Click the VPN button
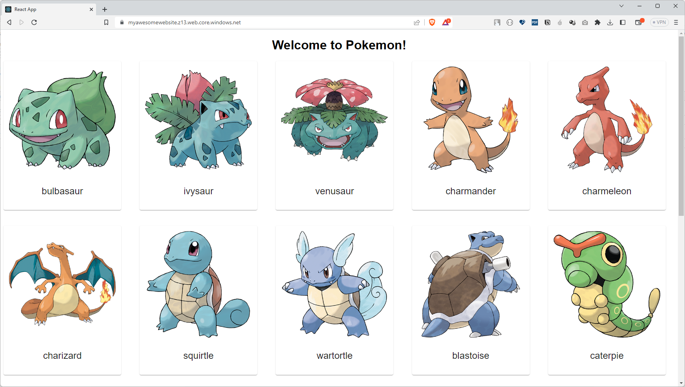The width and height of the screenshot is (685, 387). 659,22
